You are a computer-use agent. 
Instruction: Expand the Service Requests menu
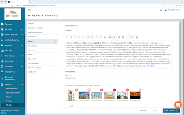(x=22, y=35)
